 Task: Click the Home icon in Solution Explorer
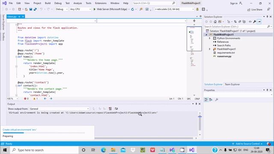[215, 22]
